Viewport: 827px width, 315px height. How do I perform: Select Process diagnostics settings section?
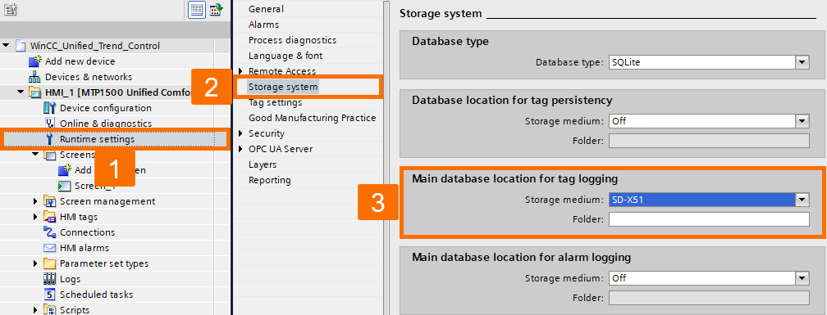tap(292, 40)
